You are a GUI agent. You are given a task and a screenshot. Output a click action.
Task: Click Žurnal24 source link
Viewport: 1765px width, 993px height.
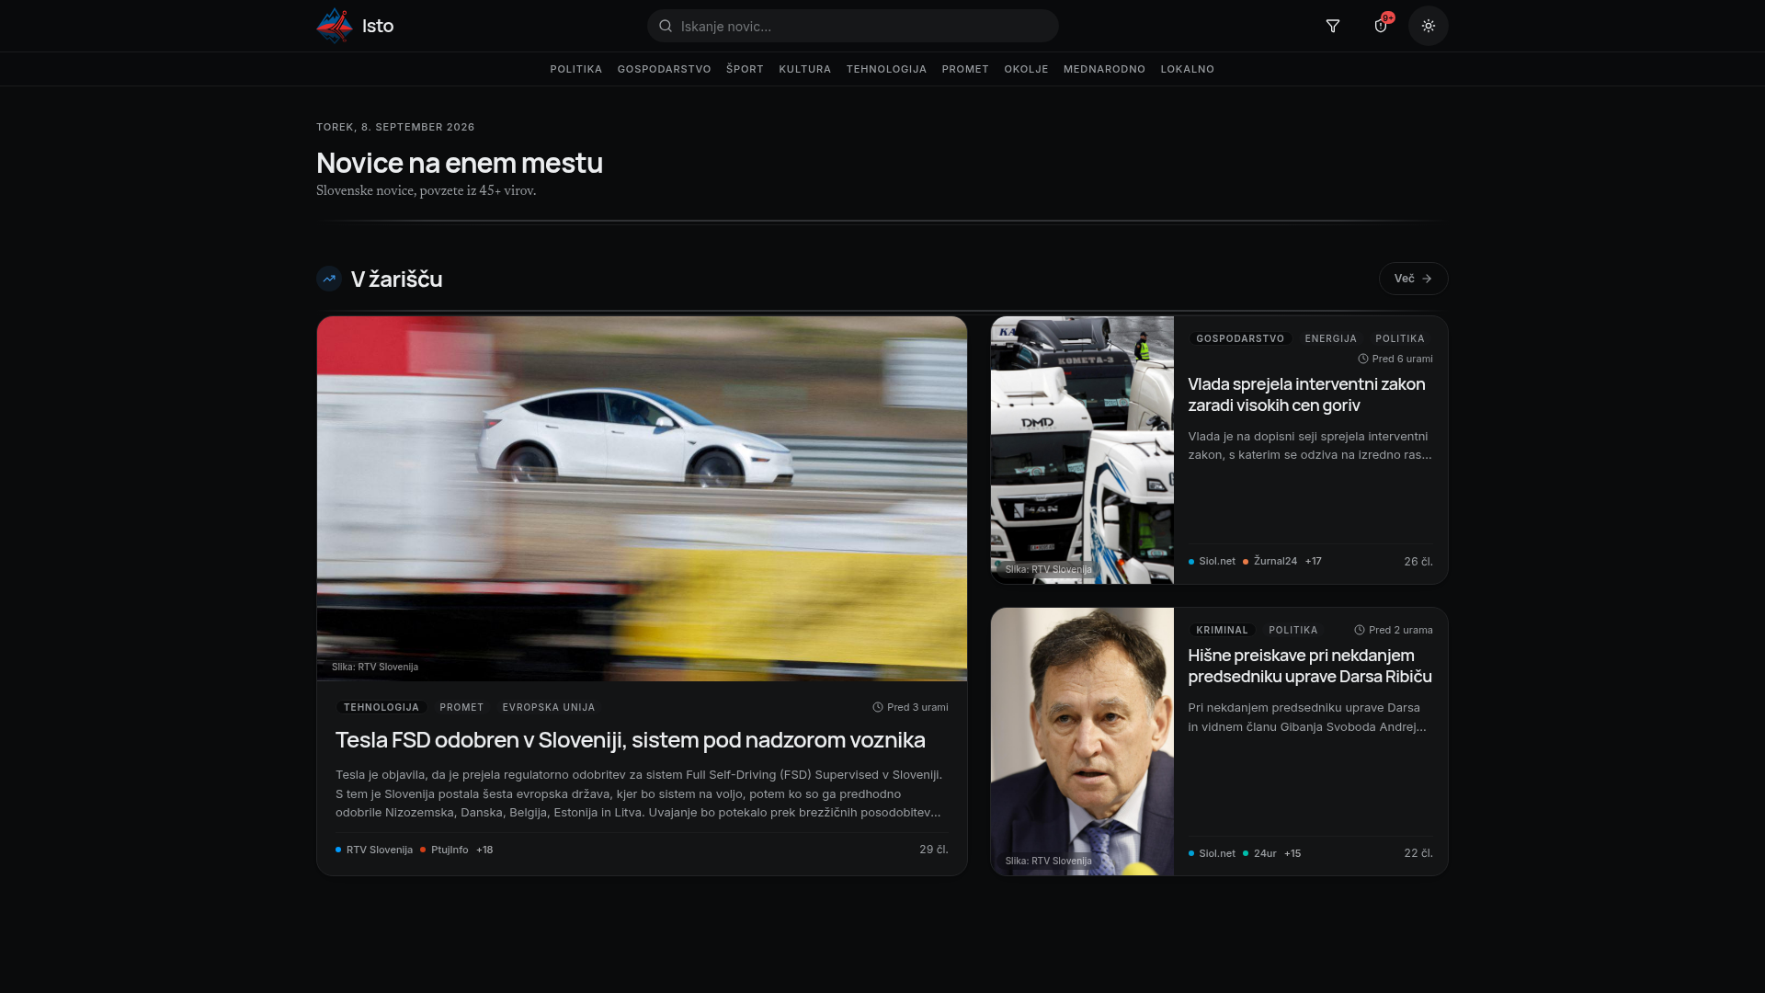pyautogui.click(x=1270, y=561)
